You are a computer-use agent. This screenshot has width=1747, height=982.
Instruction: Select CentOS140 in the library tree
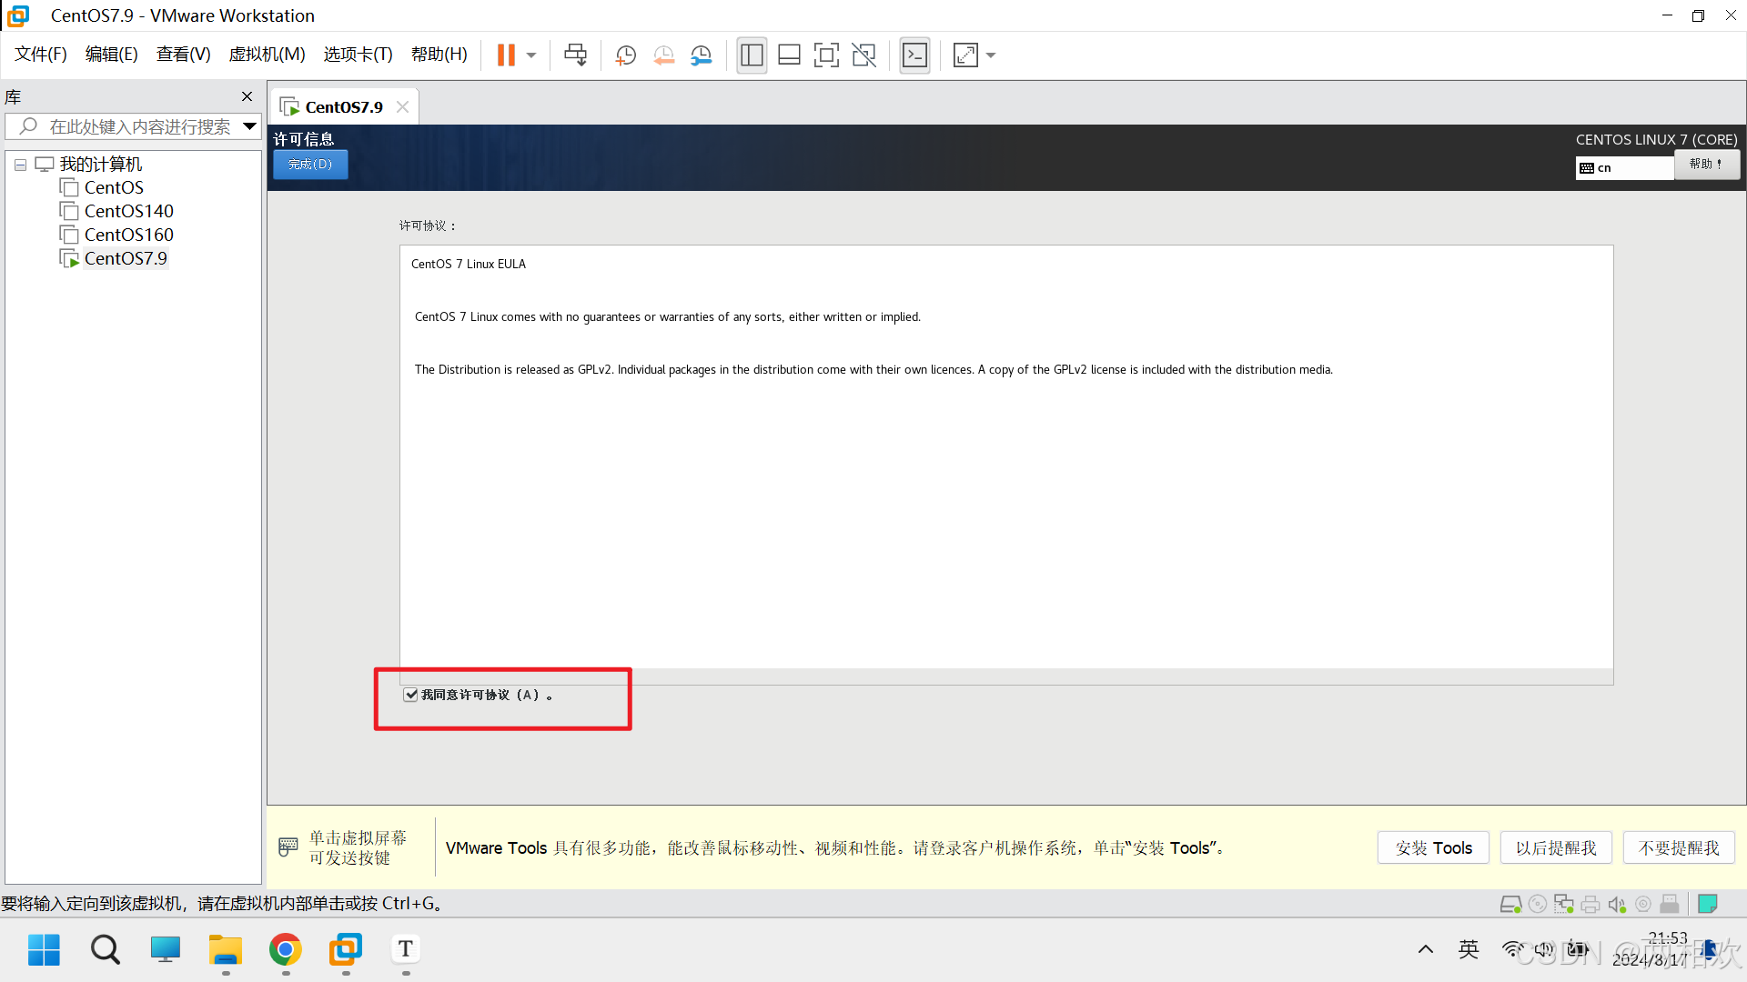128,211
